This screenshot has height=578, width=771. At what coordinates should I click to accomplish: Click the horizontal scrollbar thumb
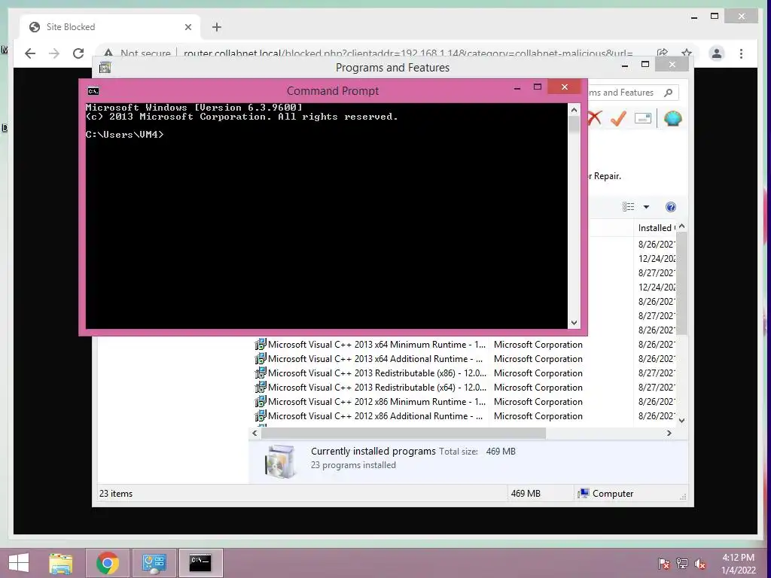[x=404, y=433]
